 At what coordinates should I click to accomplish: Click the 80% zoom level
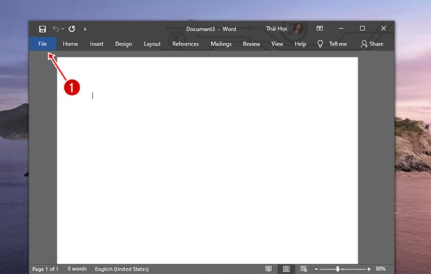[381, 268]
